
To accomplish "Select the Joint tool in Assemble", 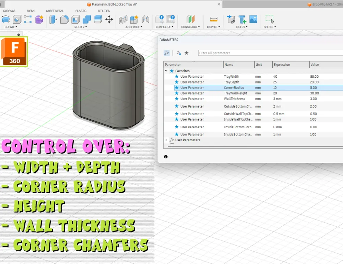I will (123, 19).
